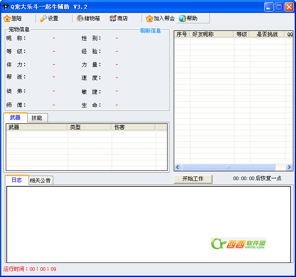Sort by 序号 column header
The width and height of the screenshot is (296, 277).
(182, 34)
